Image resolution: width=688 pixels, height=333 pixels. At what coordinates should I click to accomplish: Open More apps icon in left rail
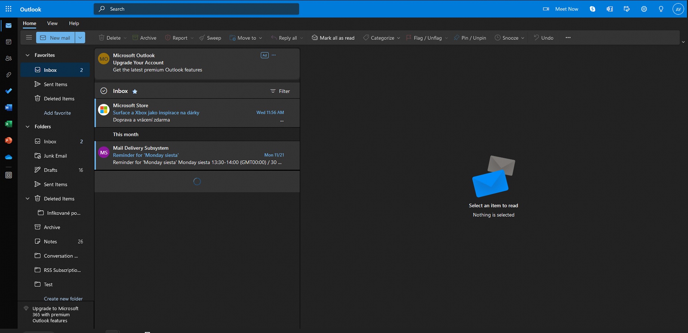click(9, 175)
